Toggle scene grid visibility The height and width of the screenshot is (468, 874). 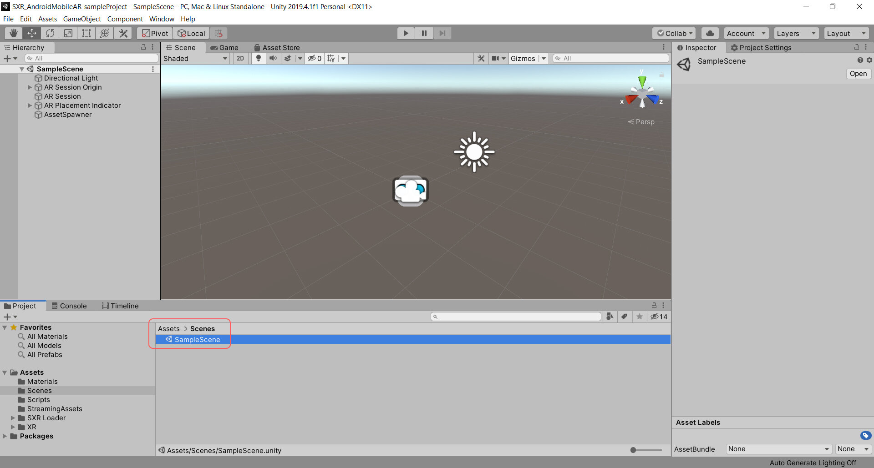point(331,58)
